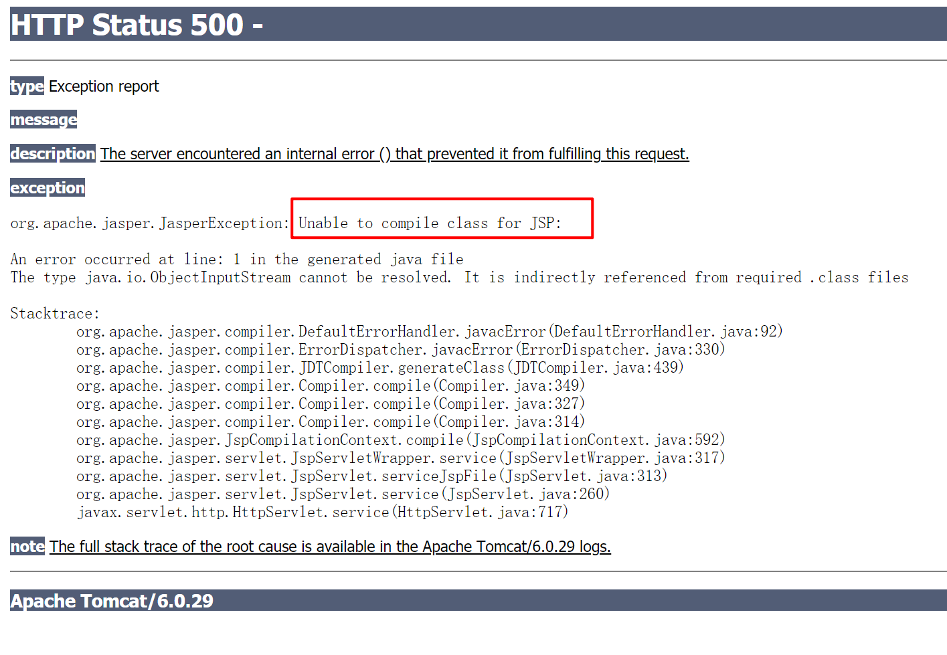The width and height of the screenshot is (947, 655).
Task: Click the JspCompilationContext.compile stack line
Action: coord(400,440)
